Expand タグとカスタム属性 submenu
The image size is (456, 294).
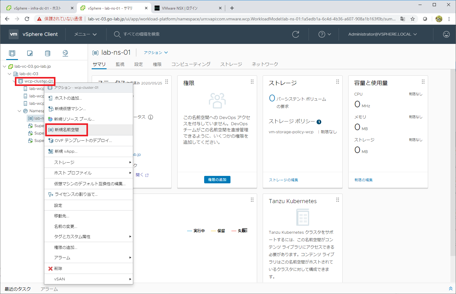pos(89,236)
